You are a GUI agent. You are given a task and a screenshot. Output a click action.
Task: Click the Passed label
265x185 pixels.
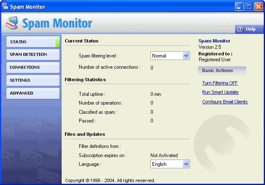click(87, 121)
